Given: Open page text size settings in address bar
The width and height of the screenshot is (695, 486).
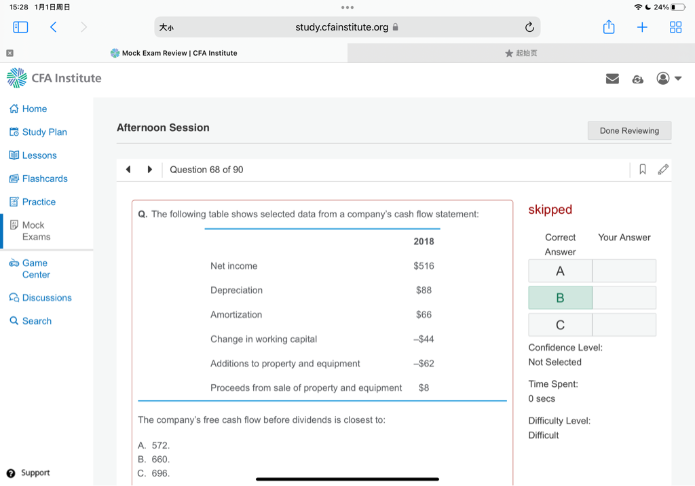Looking at the screenshot, I should 166,27.
